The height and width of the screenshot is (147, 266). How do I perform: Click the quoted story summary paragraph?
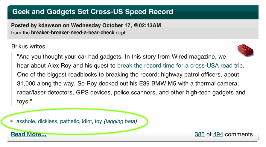point(131,79)
